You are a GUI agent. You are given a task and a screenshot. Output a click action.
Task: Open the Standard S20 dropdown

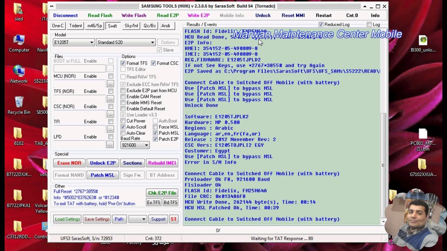(x=126, y=42)
